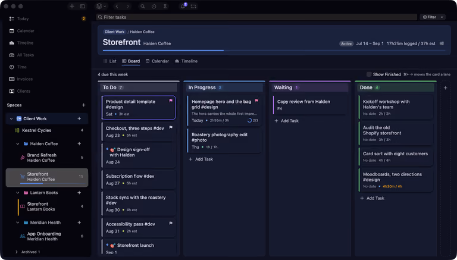457x260 pixels.
Task: Toggle the sidebar panel icon in toolbar
Action: coord(83,7)
